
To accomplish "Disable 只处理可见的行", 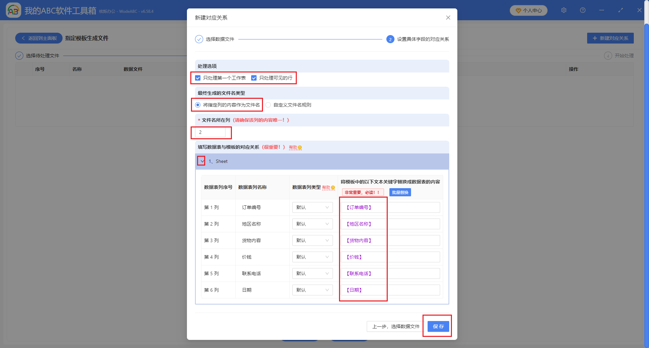I will click(254, 78).
